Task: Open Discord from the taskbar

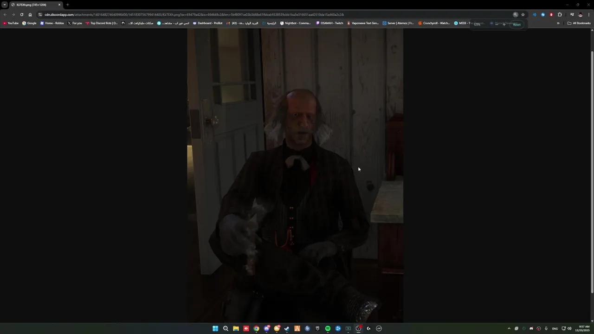Action: [x=266, y=328]
